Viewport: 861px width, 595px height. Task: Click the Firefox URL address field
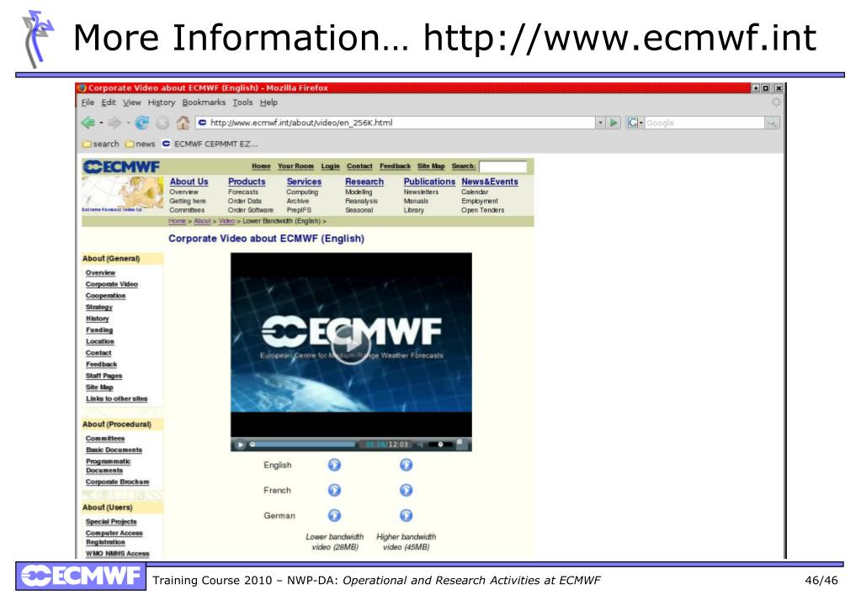(396, 123)
